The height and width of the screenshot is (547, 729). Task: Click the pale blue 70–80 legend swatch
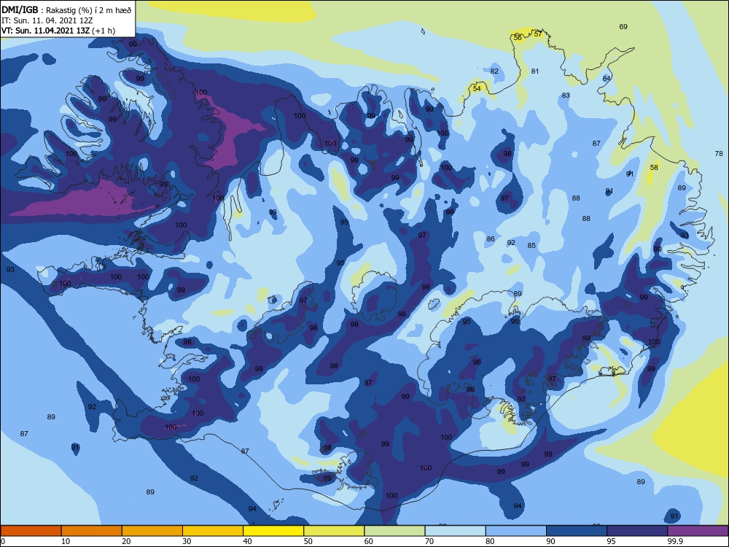click(x=455, y=531)
